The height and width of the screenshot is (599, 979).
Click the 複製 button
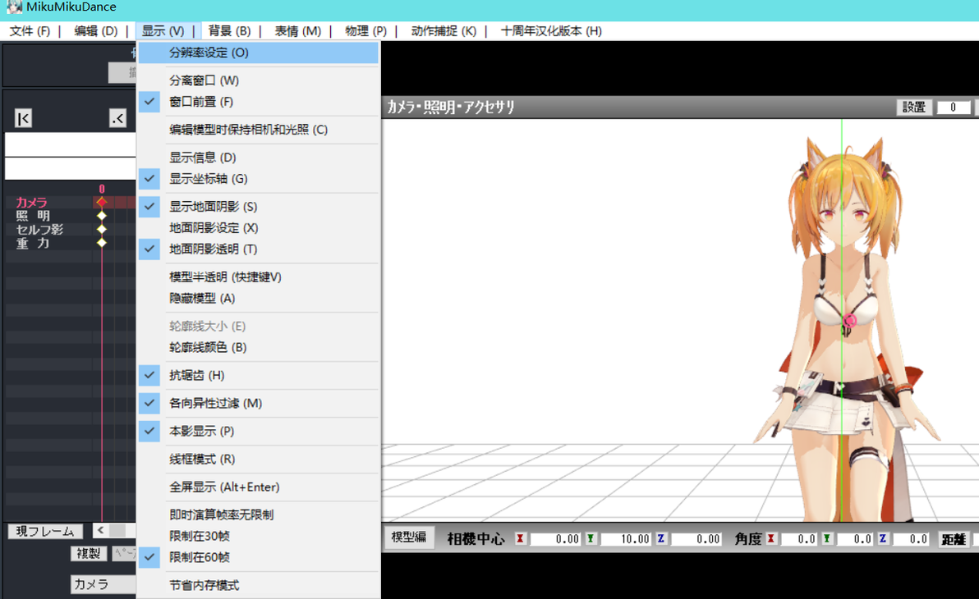point(89,553)
